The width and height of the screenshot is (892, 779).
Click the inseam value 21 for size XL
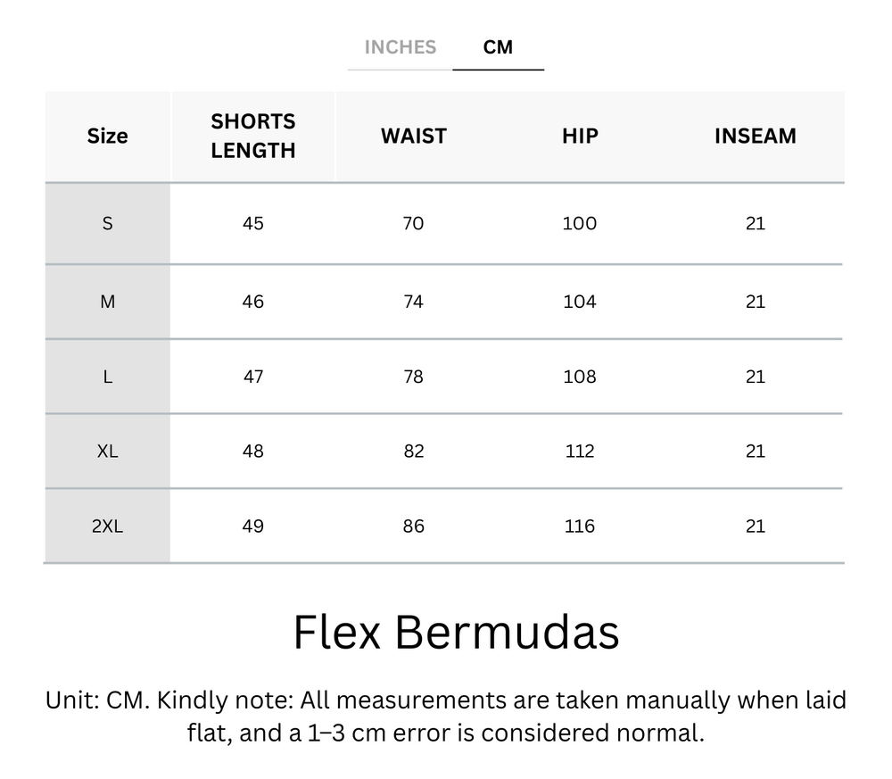click(x=756, y=451)
